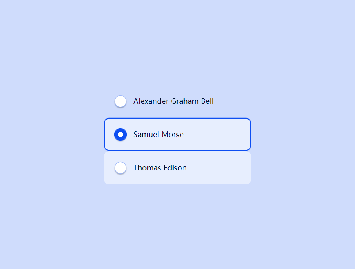Choose the Thomas Edison radio button
The width and height of the screenshot is (355, 269).
pyautogui.click(x=120, y=168)
